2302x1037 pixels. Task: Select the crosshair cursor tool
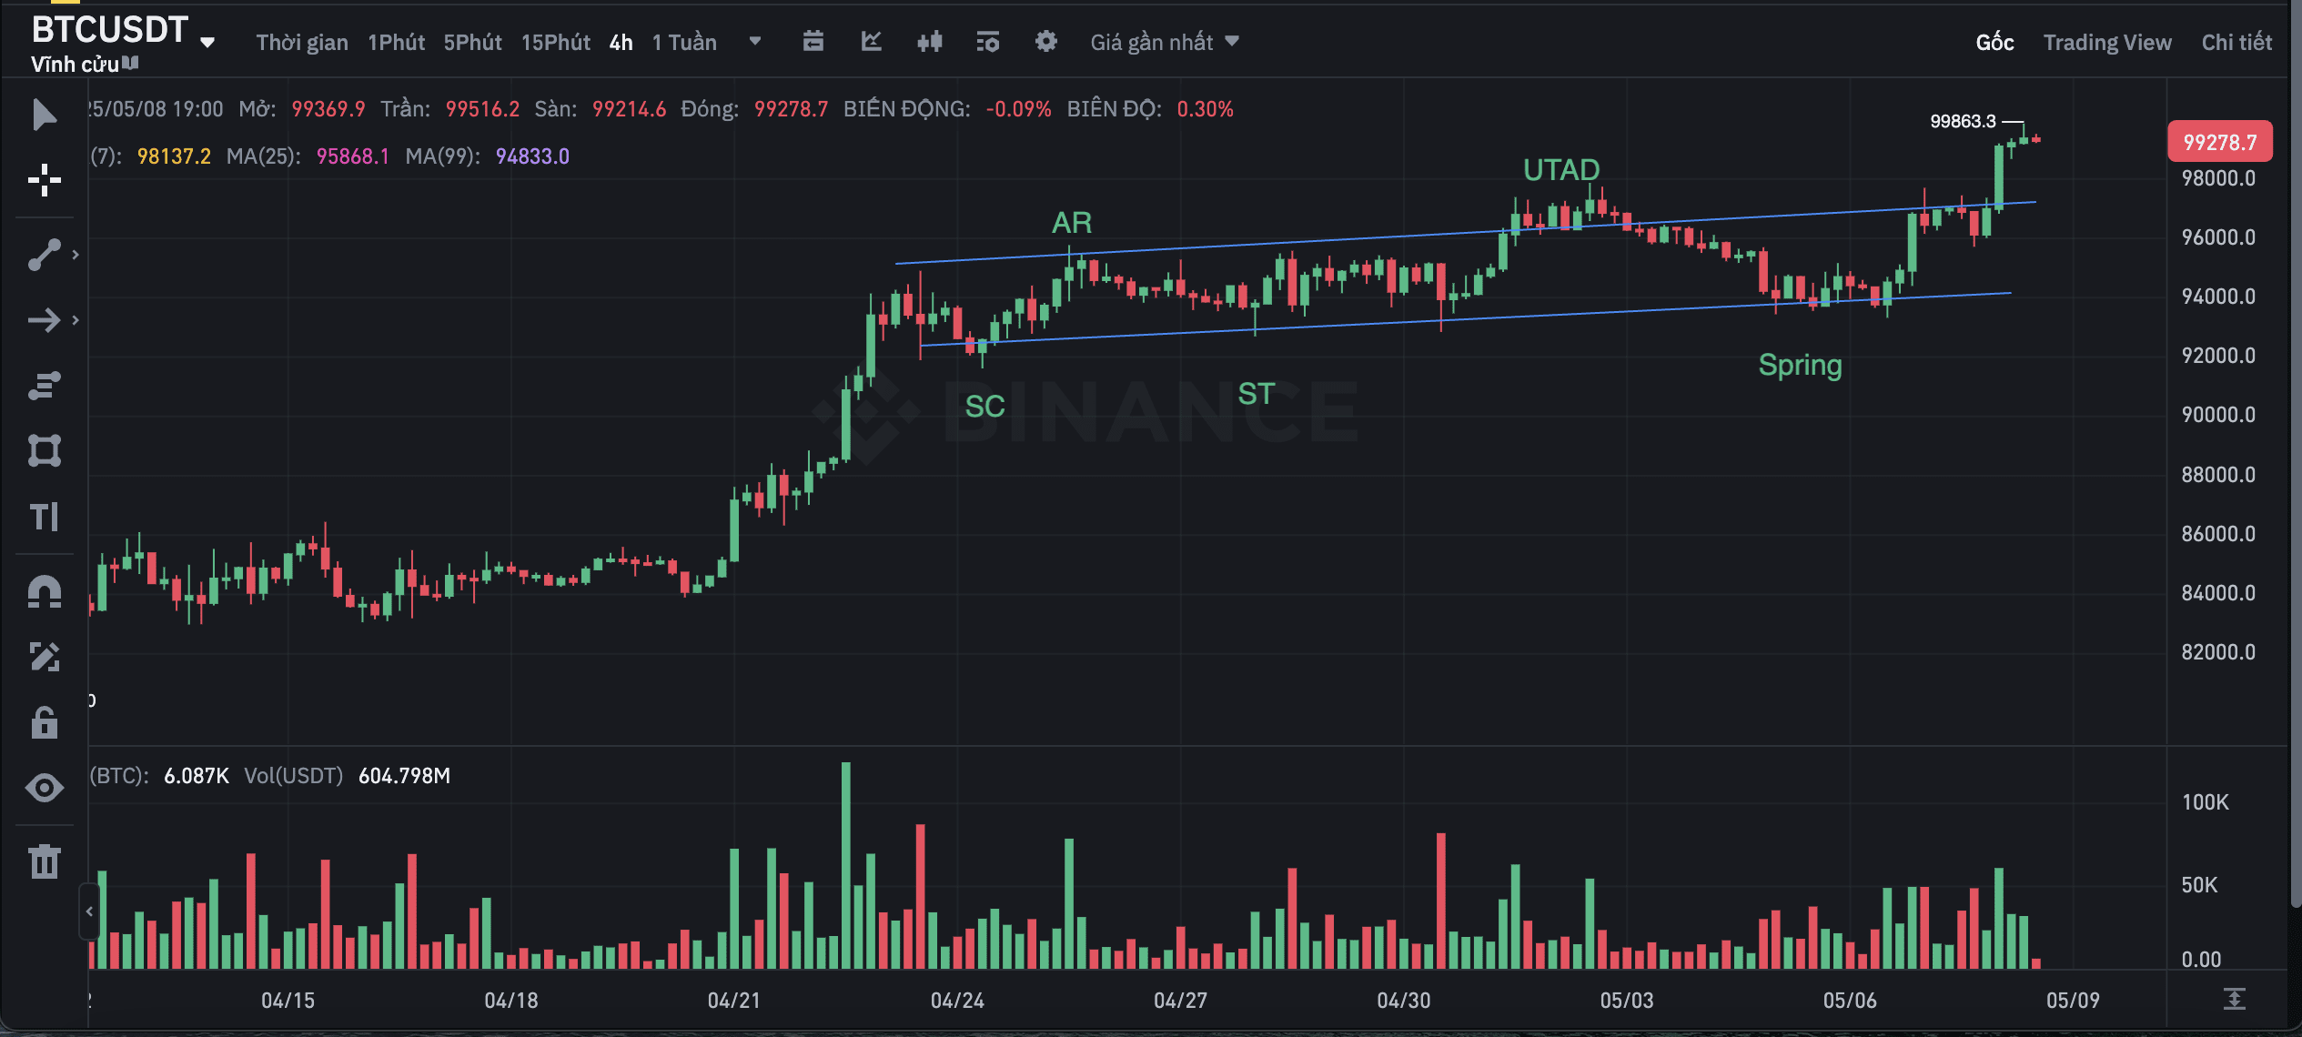(x=44, y=180)
